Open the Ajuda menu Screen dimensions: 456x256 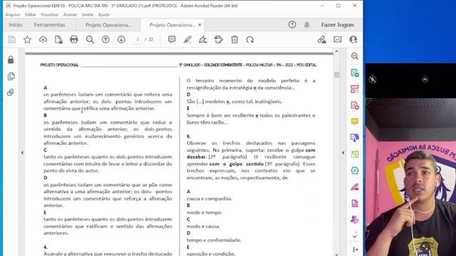point(103,14)
